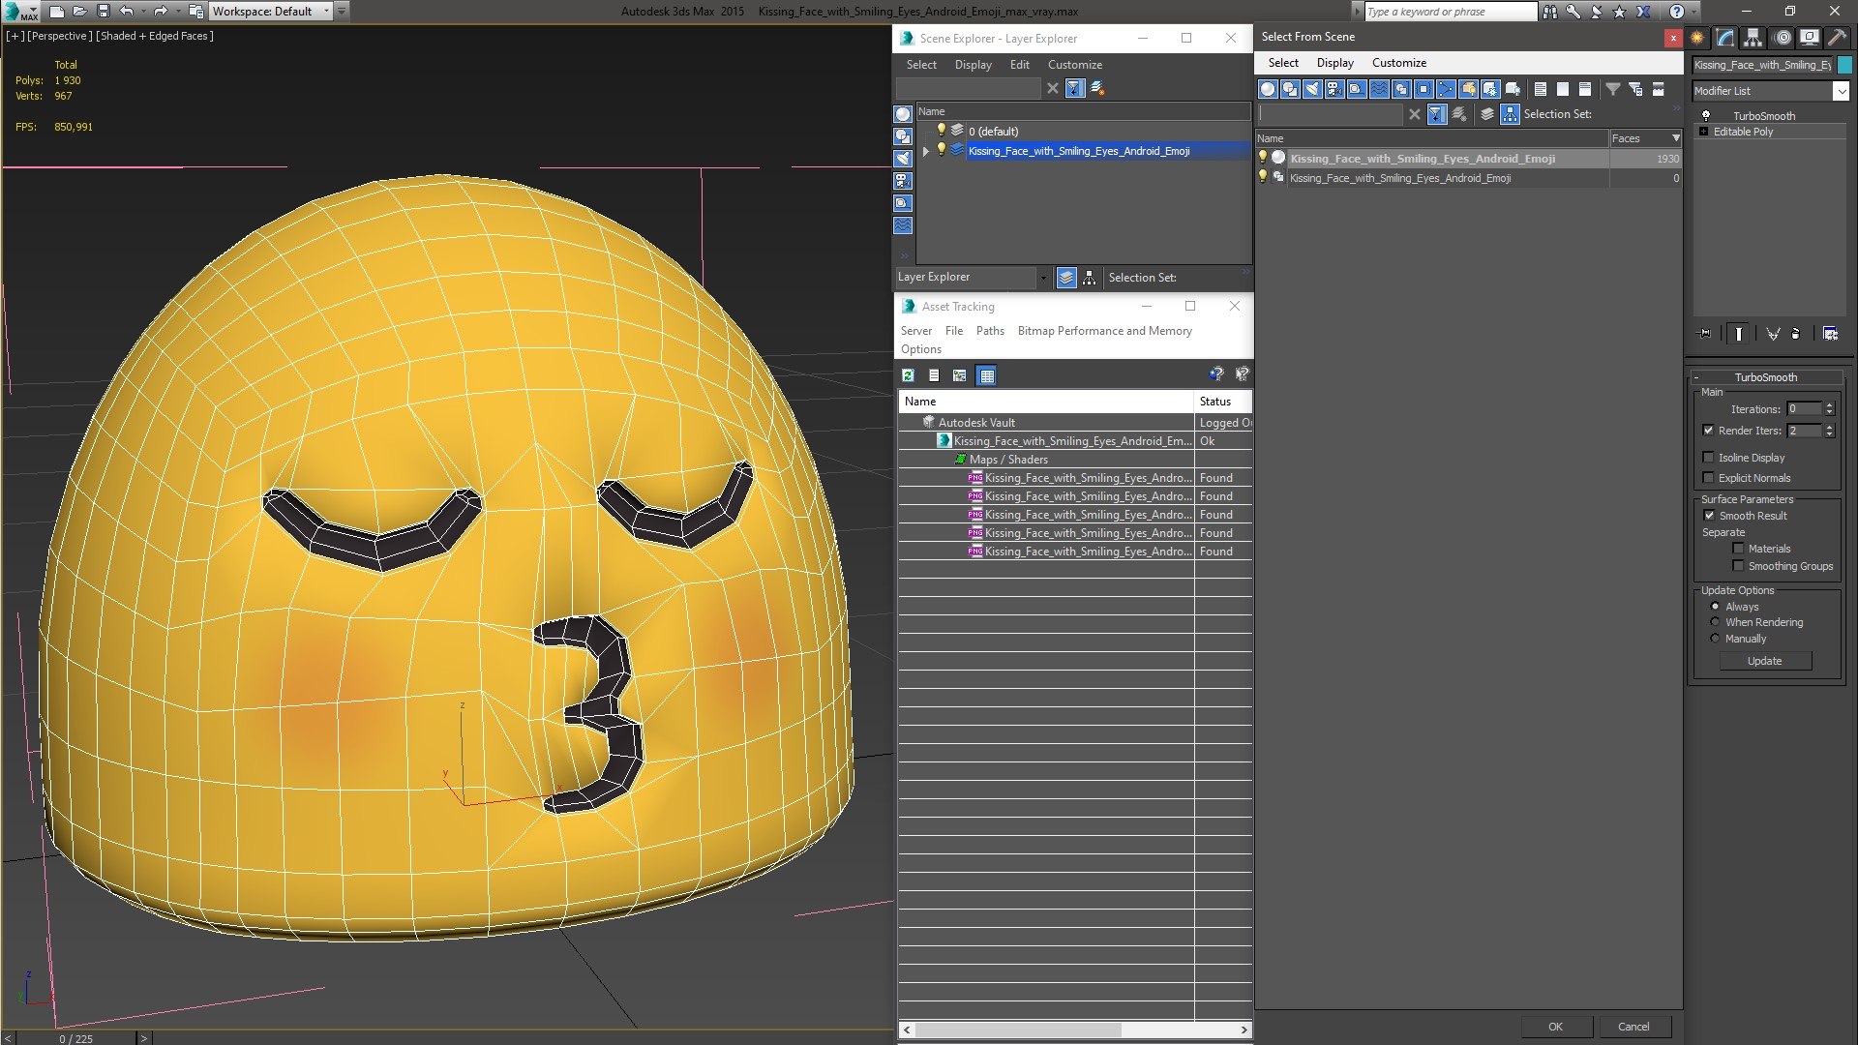This screenshot has width=1858, height=1045.
Task: Open Display menu in Select From Scene
Action: [1334, 63]
